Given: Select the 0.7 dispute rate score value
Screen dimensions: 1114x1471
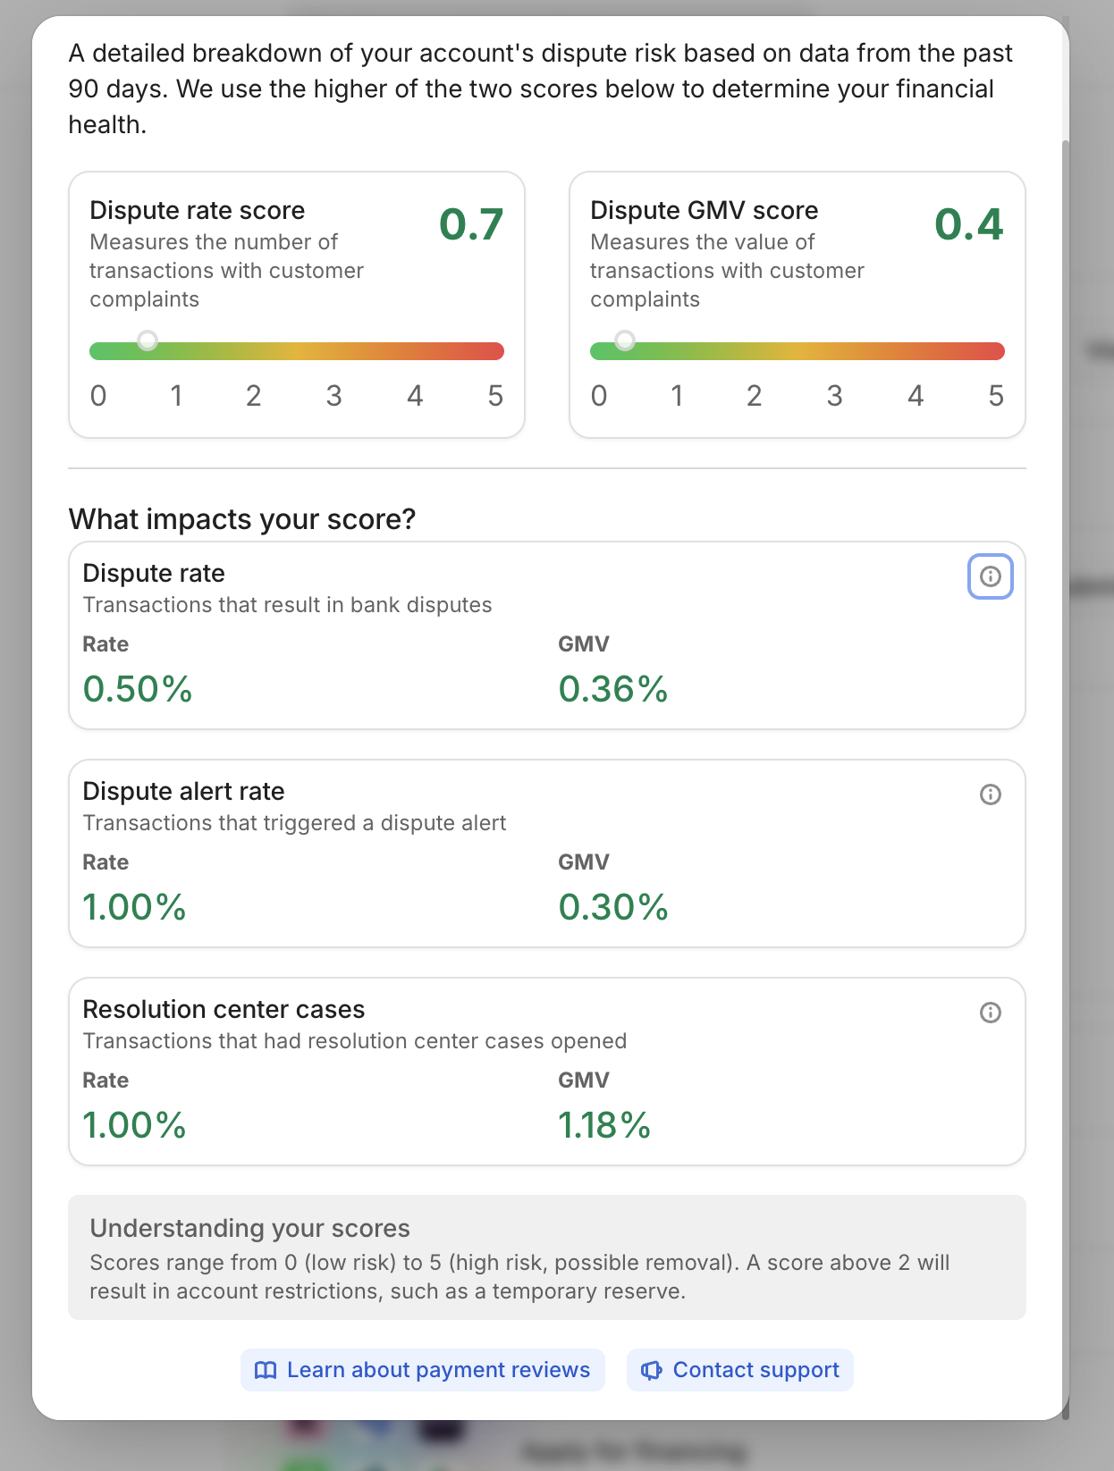Looking at the screenshot, I should point(471,224).
